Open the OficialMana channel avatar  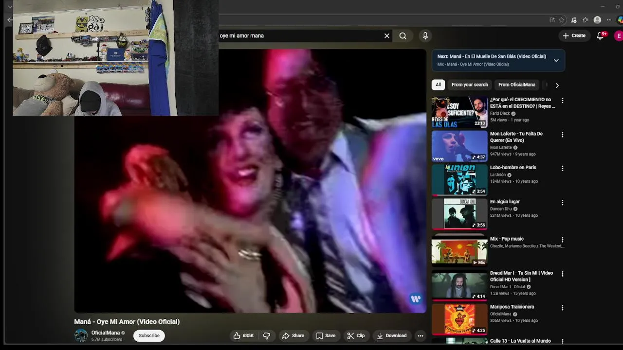pos(81,335)
